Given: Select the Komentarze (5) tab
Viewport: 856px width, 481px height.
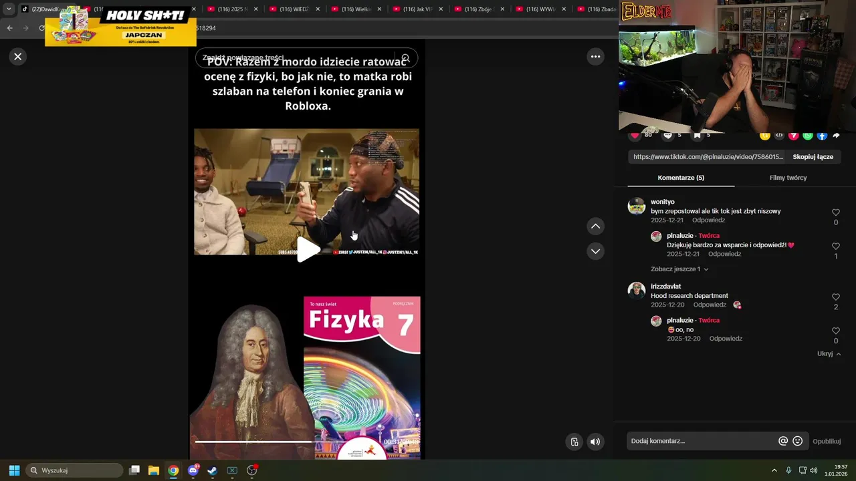Looking at the screenshot, I should [681, 178].
